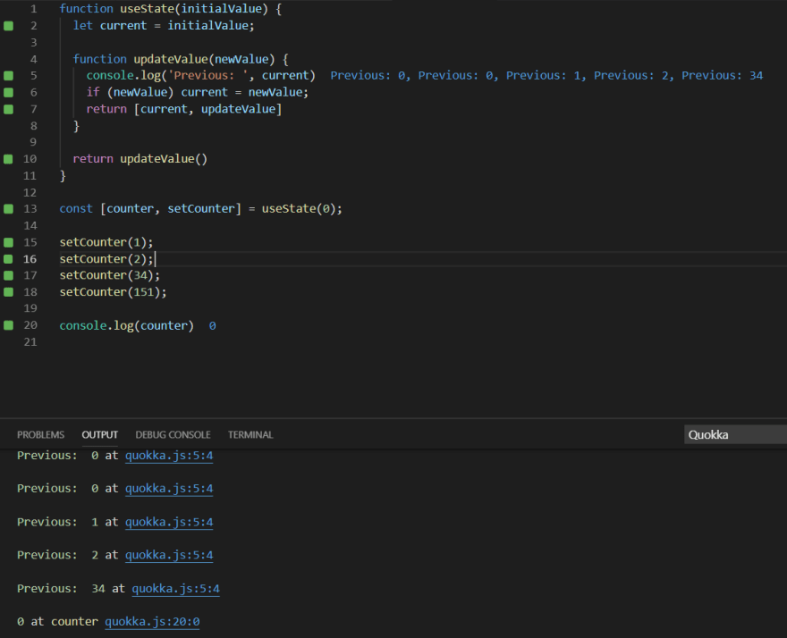Click 'function updateValue(newValue)' declaration
This screenshot has height=638, width=787.
pyautogui.click(x=181, y=59)
